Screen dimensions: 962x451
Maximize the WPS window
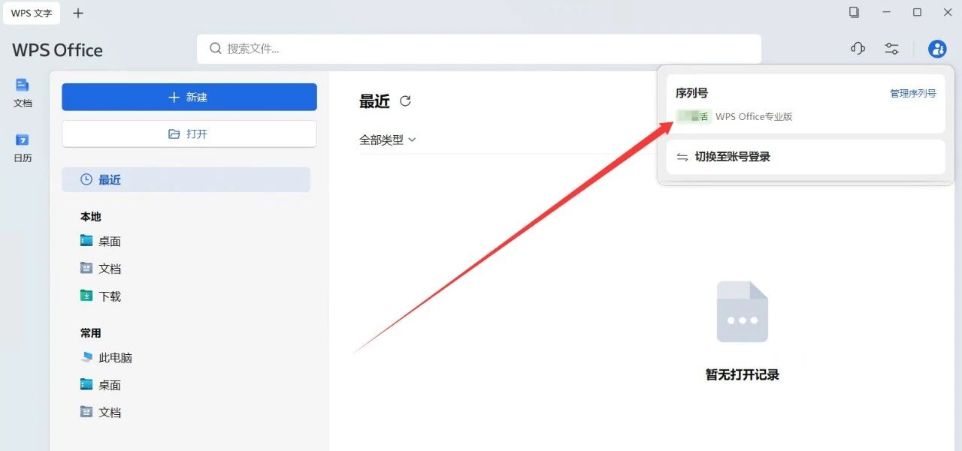[917, 12]
